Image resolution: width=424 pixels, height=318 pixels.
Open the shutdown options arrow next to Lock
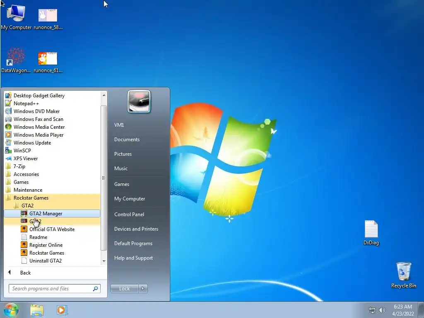(x=143, y=289)
